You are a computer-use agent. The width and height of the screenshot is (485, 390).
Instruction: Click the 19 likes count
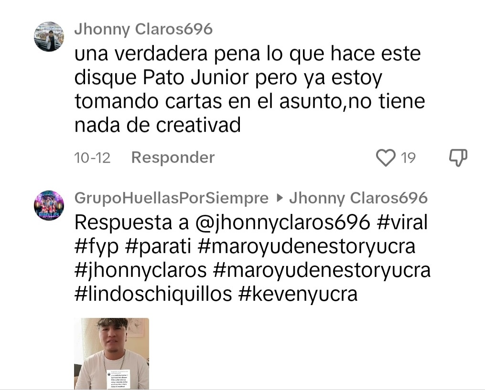[x=408, y=158]
